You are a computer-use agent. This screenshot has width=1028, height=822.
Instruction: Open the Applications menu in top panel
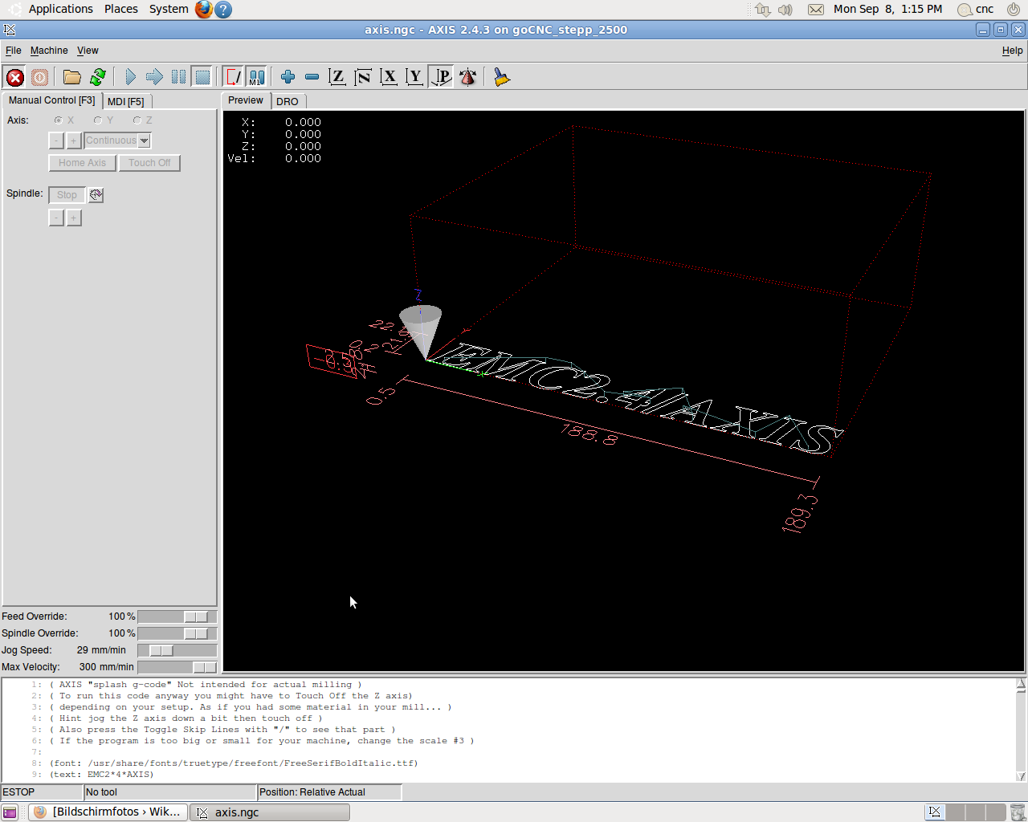(61, 9)
